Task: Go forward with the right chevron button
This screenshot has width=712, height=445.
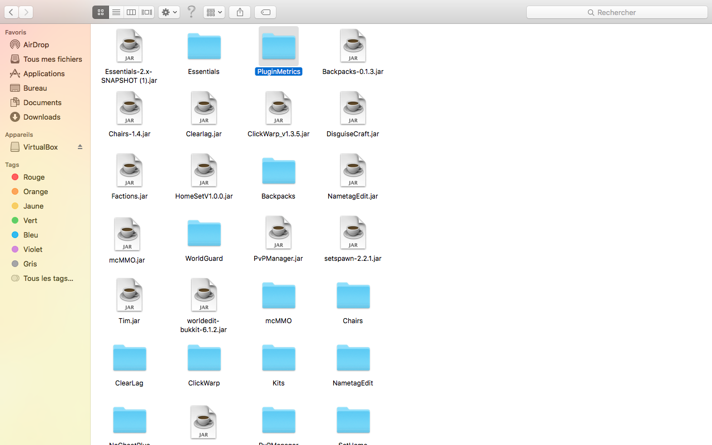Action: (26, 12)
